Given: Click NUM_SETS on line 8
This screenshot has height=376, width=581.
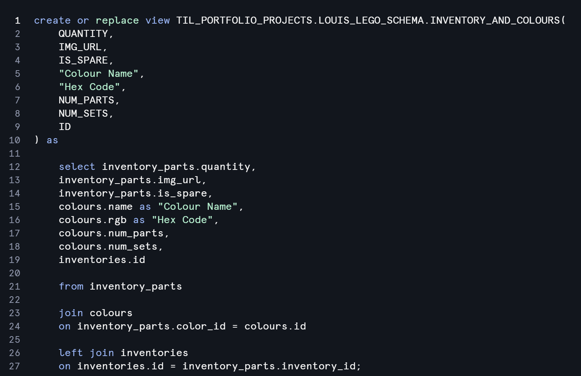Looking at the screenshot, I should point(83,114).
